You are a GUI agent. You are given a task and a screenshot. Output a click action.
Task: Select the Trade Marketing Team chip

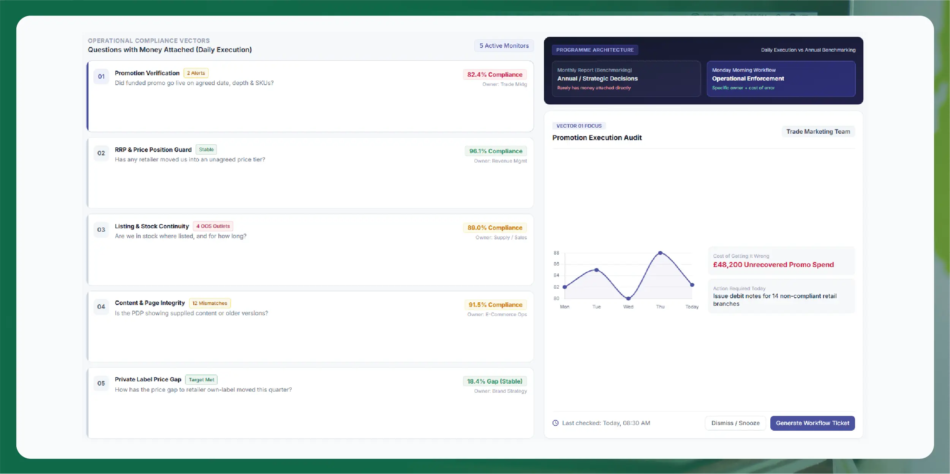click(x=818, y=131)
